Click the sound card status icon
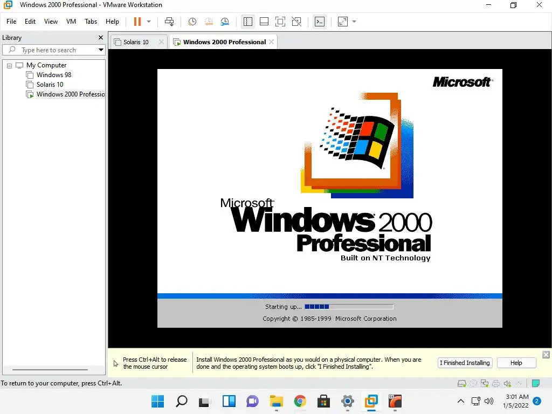This screenshot has width=552, height=414. (x=507, y=383)
